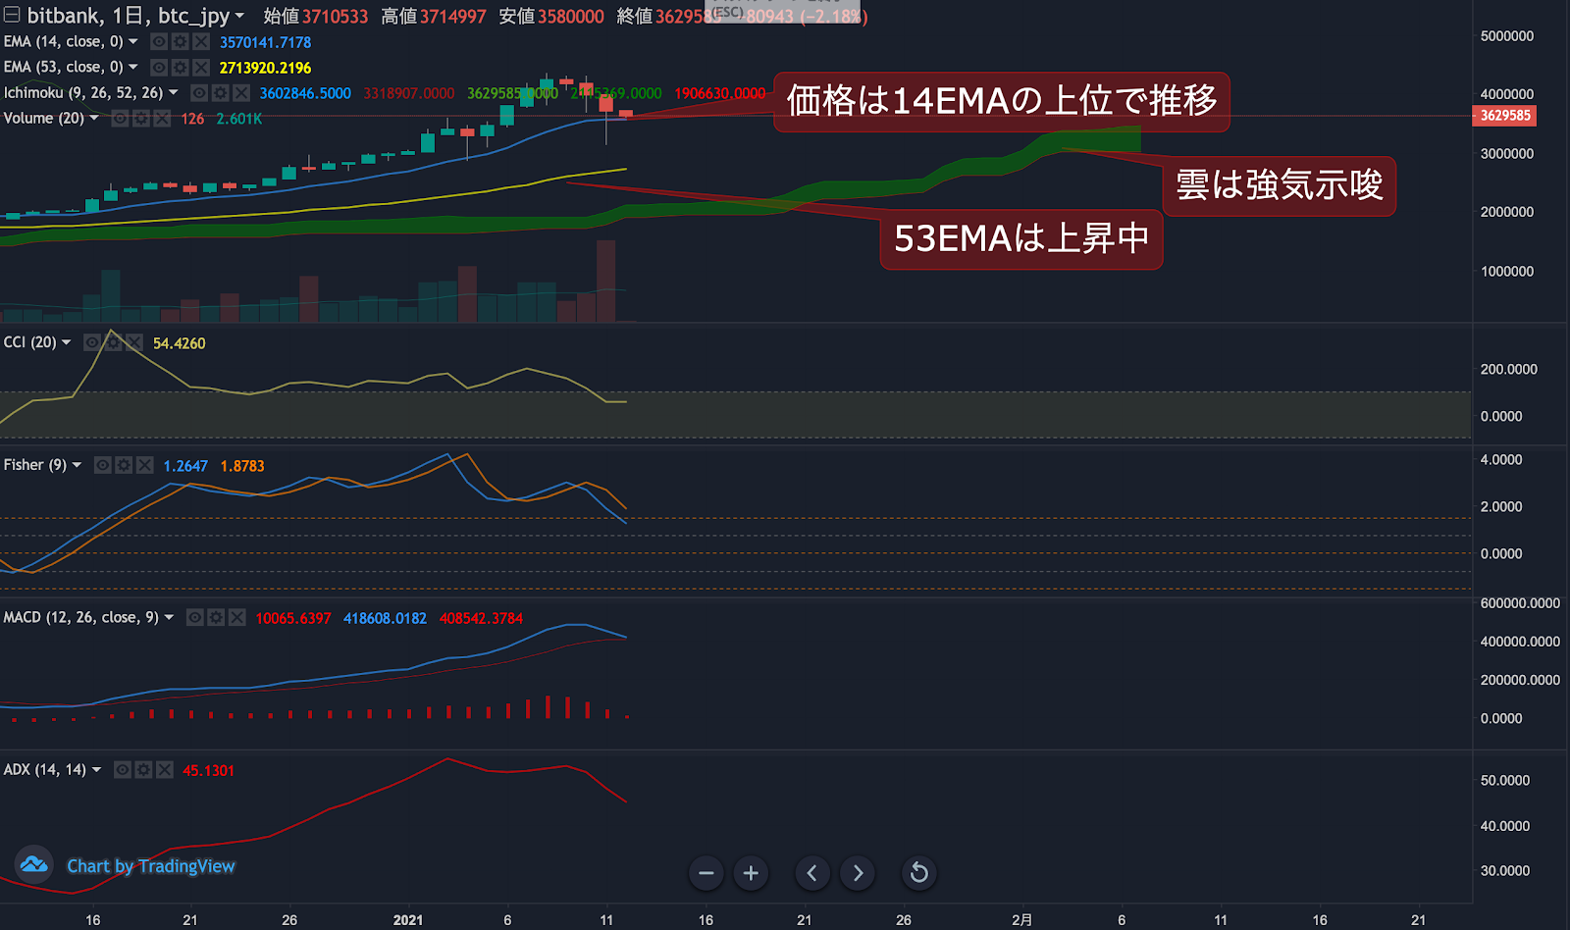The image size is (1570, 930).
Task: Open MACD indicator settings gear
Action: click(x=216, y=618)
